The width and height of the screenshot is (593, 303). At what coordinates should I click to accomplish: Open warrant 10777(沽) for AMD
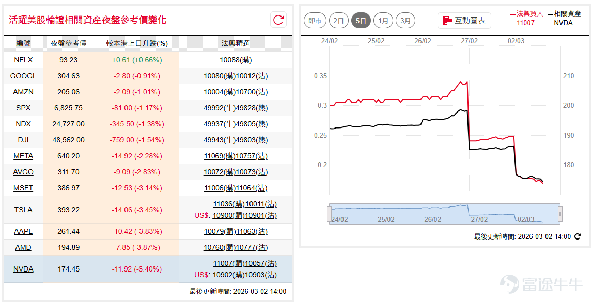(x=252, y=247)
